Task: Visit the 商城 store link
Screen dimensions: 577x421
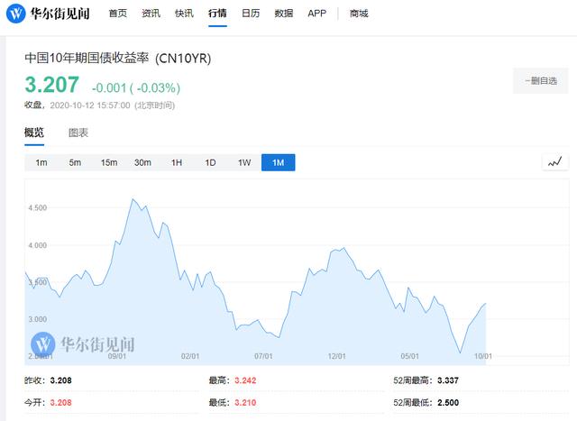Action: point(359,14)
